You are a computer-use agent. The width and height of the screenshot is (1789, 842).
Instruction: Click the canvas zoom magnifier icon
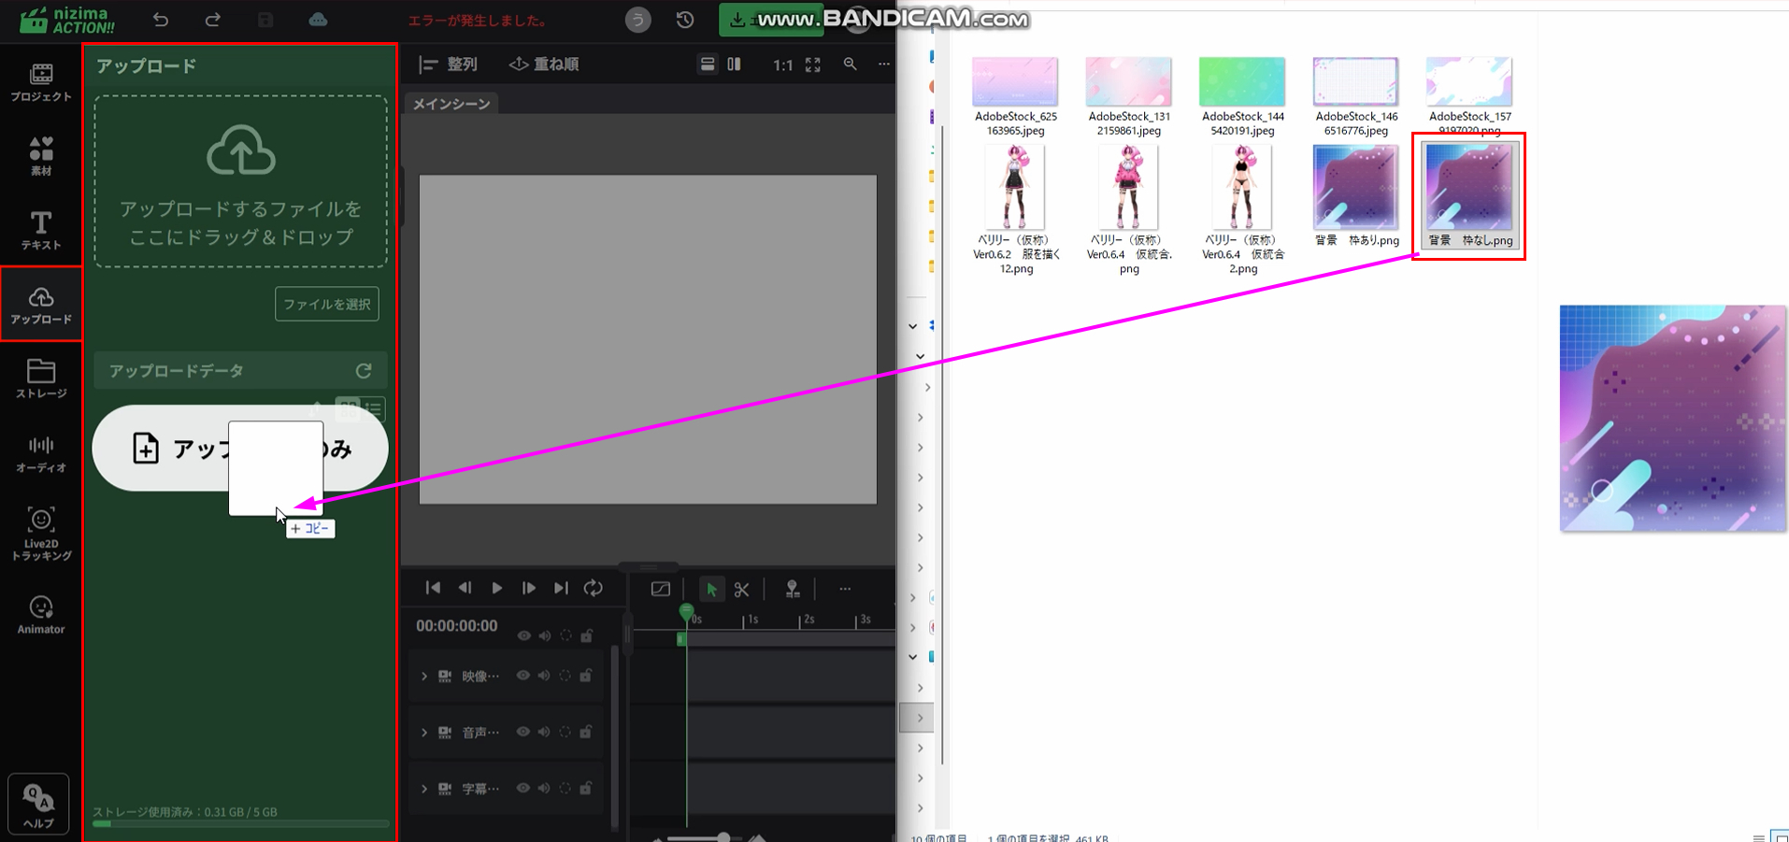click(850, 64)
